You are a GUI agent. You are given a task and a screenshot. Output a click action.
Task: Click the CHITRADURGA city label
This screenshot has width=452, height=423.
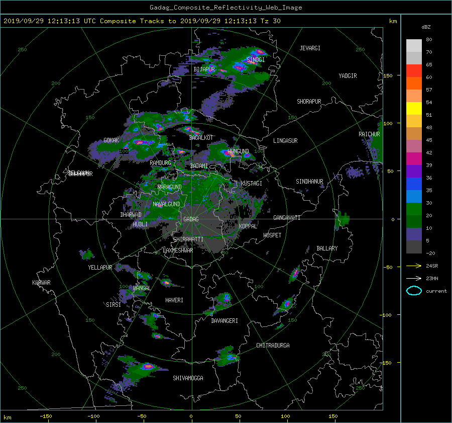(x=273, y=346)
